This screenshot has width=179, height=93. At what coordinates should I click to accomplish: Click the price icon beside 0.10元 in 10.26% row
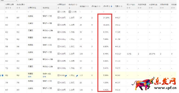58,25
